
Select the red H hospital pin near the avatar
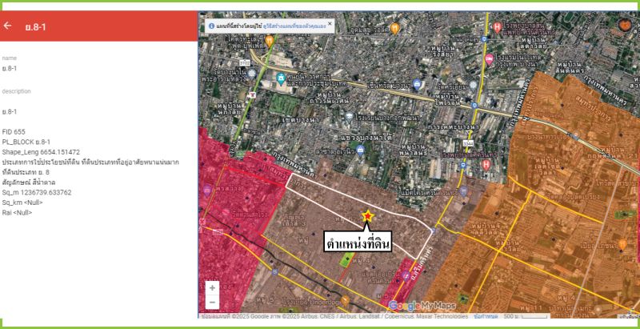click(x=497, y=28)
